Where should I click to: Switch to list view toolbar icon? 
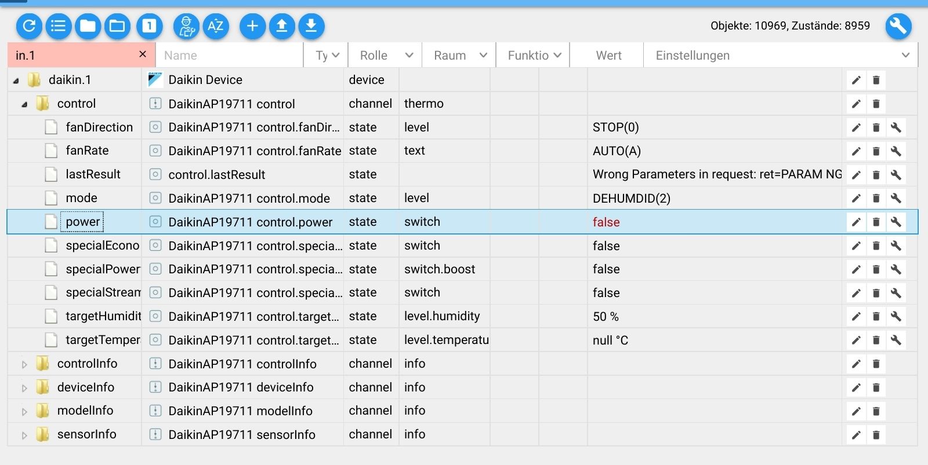(x=59, y=26)
